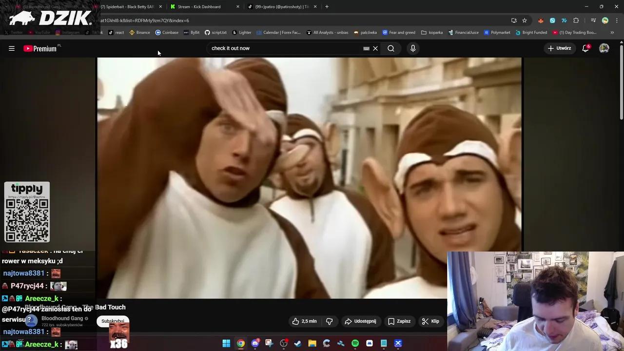Viewport: 624px width, 351px height.
Task: Clear the search text with the X
Action: (375, 48)
